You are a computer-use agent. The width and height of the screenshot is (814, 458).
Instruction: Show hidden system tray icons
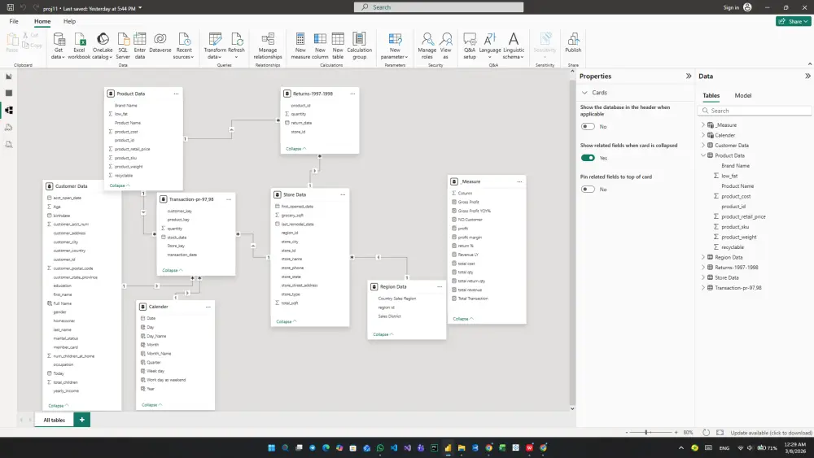tap(681, 448)
